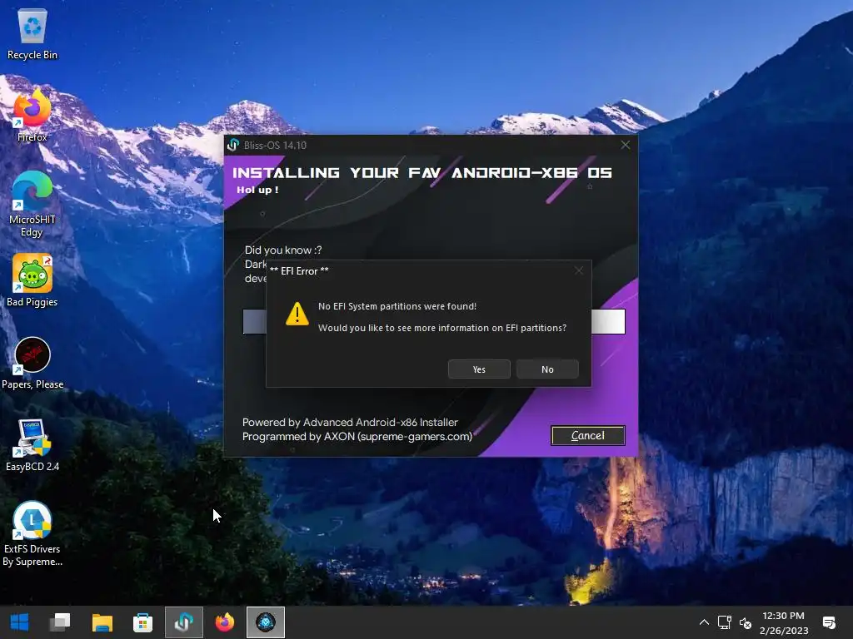Click the Bliss-OS logo in the title bar
Screen dimensions: 853x639
point(233,145)
